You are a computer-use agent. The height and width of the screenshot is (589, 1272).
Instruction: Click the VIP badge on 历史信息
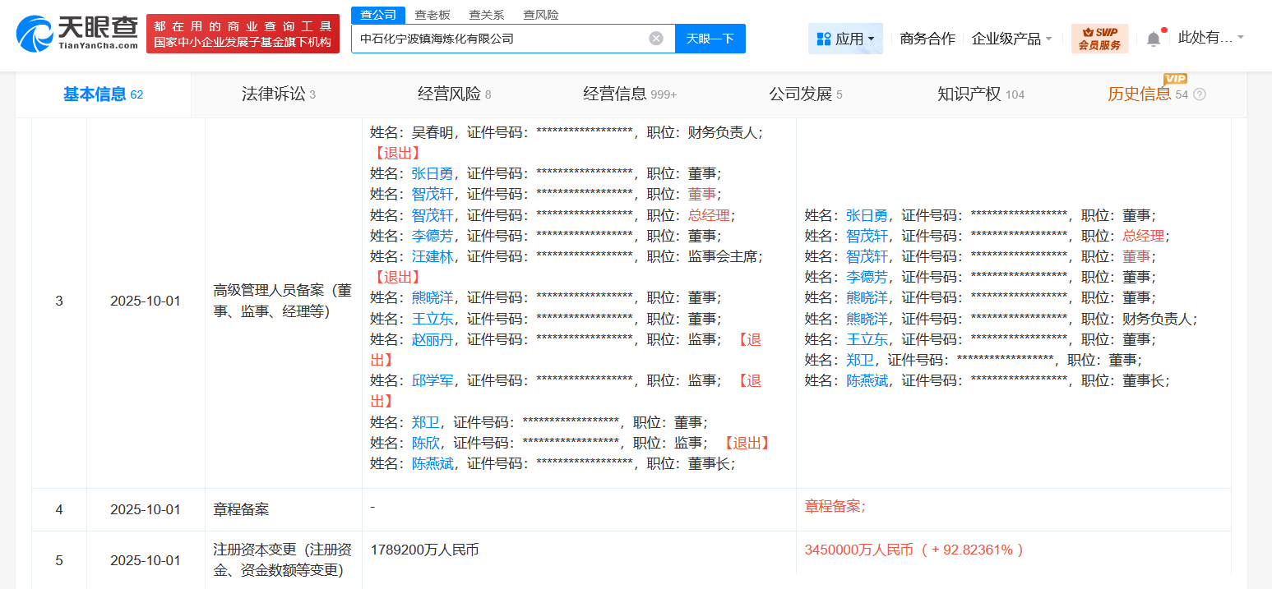[1174, 80]
